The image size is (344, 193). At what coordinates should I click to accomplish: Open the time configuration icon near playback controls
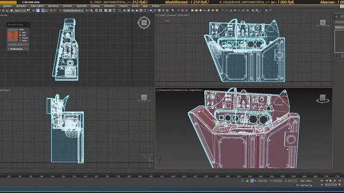click(x=340, y=185)
